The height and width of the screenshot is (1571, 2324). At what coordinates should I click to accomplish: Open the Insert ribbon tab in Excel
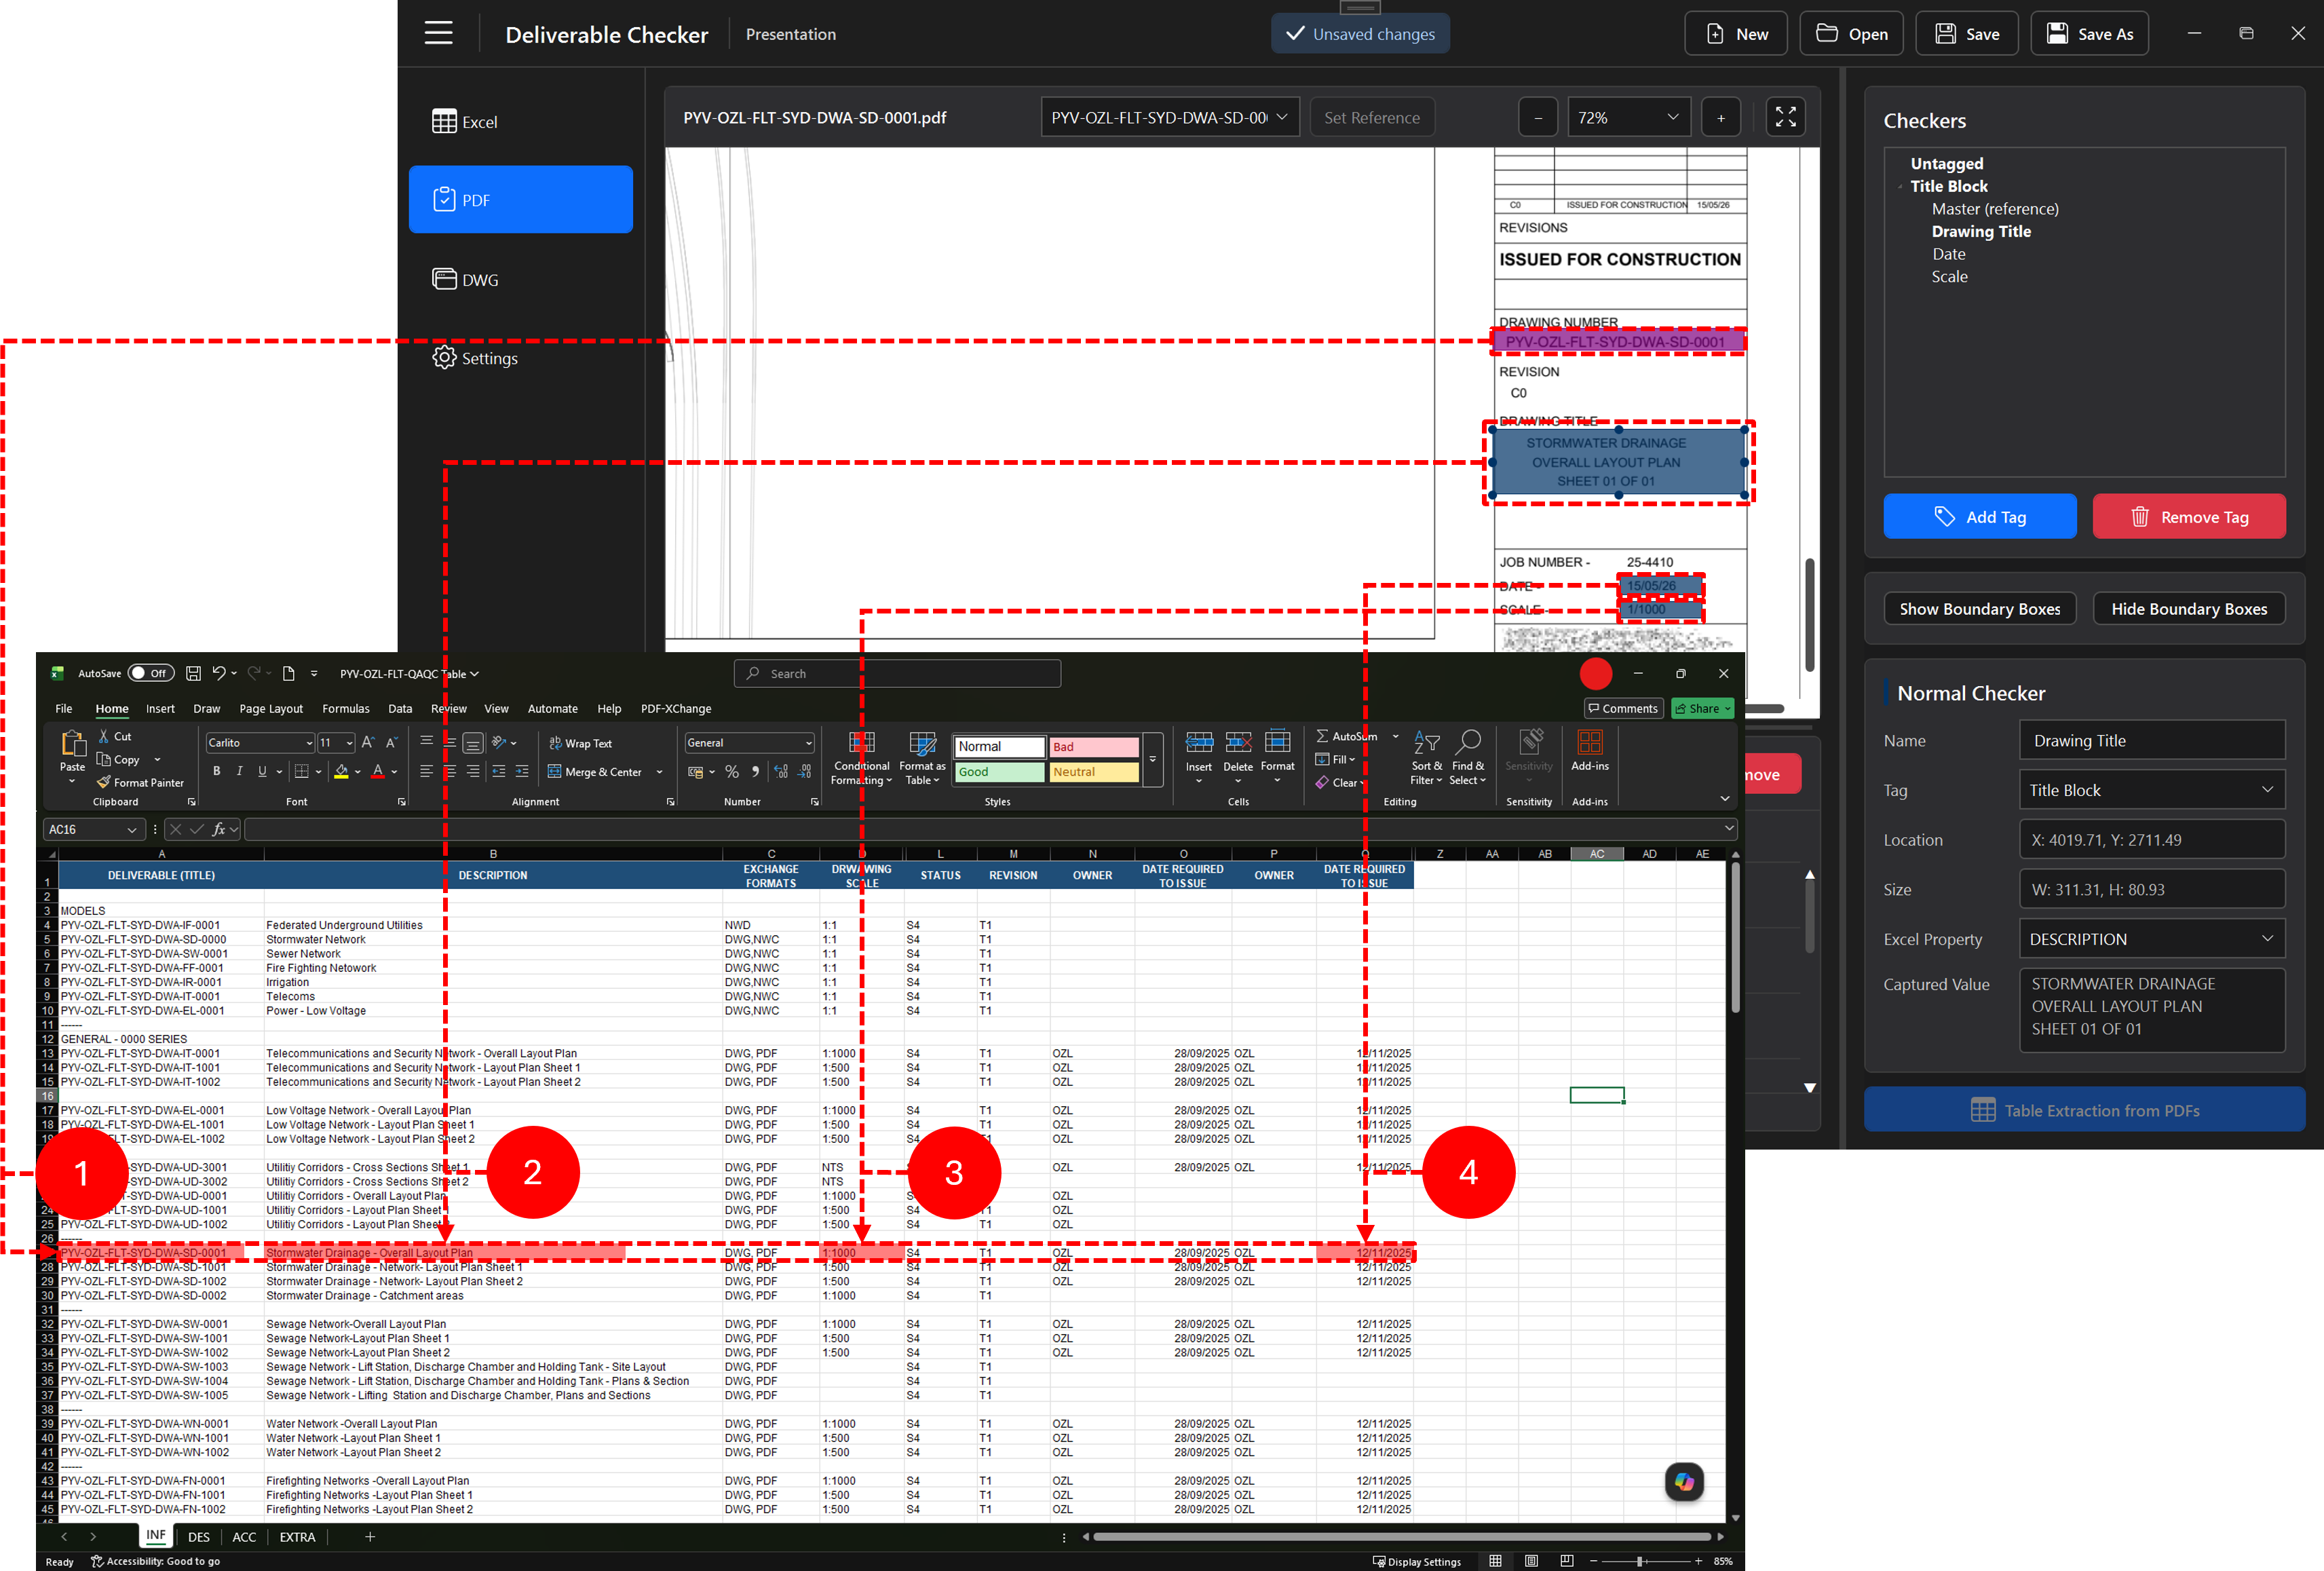(160, 708)
